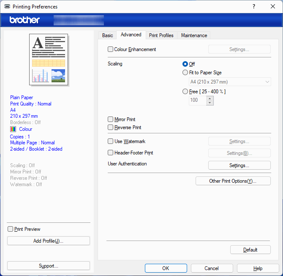Decrease scaling value with down arrow
The width and height of the screenshot is (283, 276).
[x=210, y=103]
